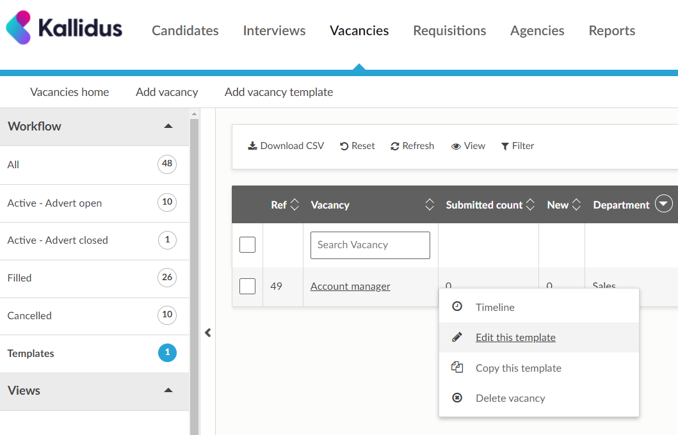Click the pencil icon for Edit this template
678x435 pixels.
(457, 337)
